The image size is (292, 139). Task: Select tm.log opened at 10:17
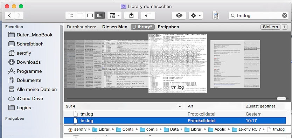click(x=175, y=121)
